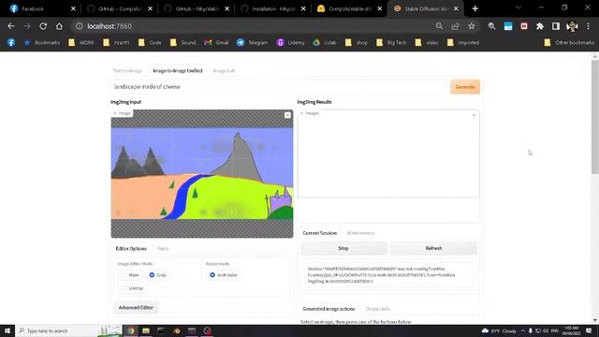Close the Stable Diffusion browser tab
Screen dimensions: 599x337
click(x=456, y=8)
